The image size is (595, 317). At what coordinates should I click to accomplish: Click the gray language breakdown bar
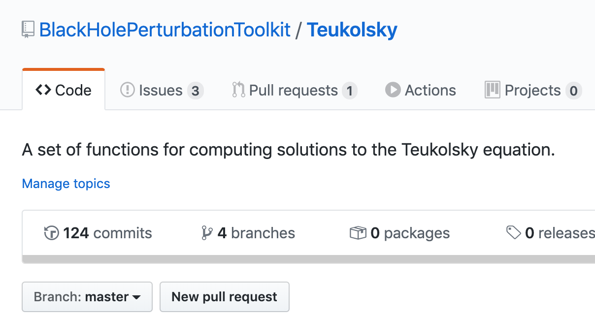(x=308, y=259)
